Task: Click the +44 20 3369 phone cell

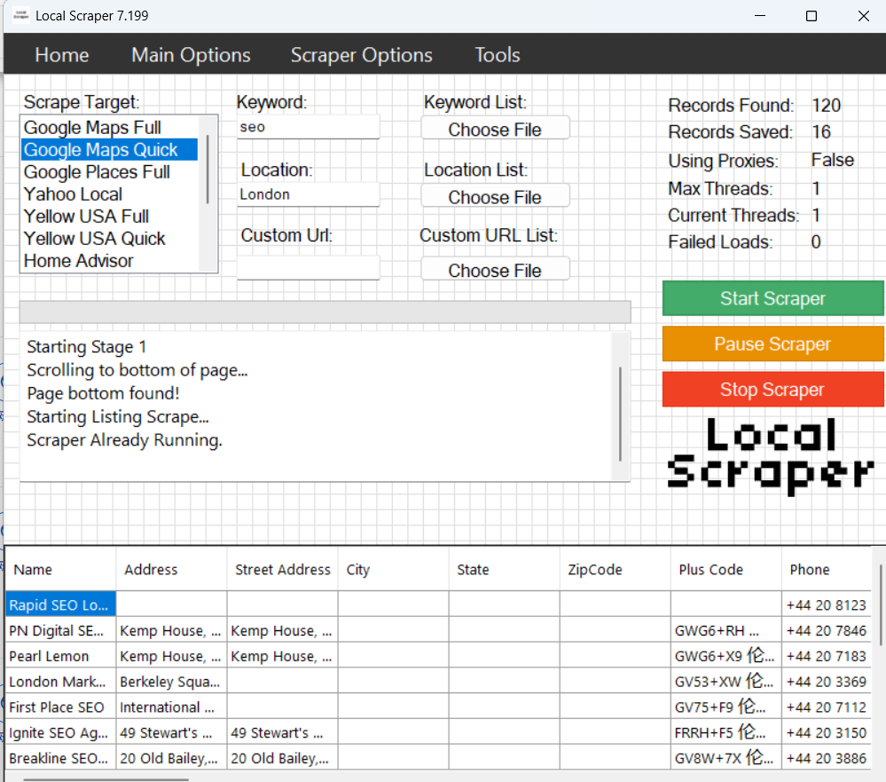Action: point(826,681)
